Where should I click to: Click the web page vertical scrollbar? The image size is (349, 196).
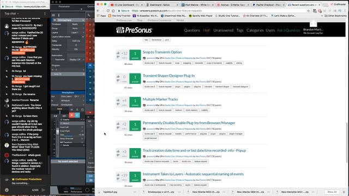[x=347, y=142]
